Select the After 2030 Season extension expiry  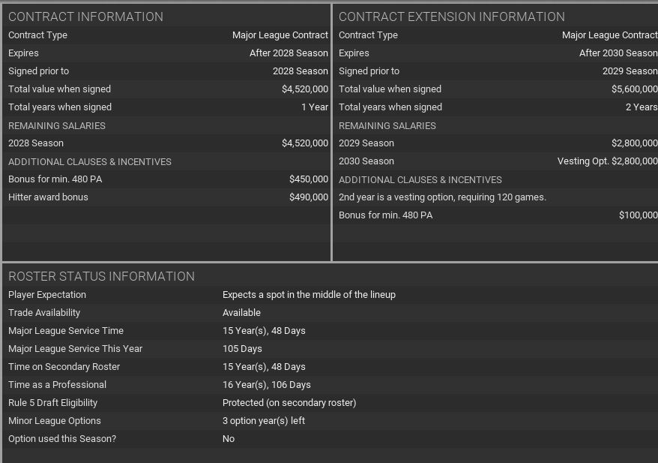[x=618, y=53]
